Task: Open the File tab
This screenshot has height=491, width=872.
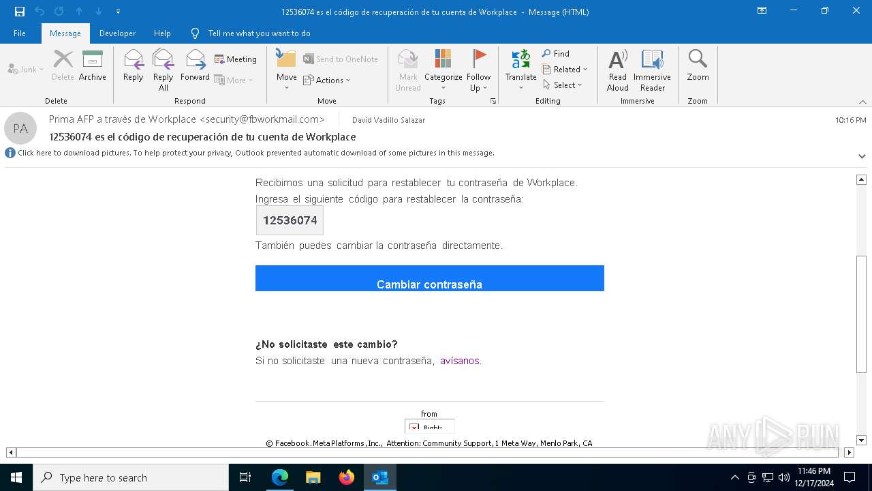Action: click(20, 33)
